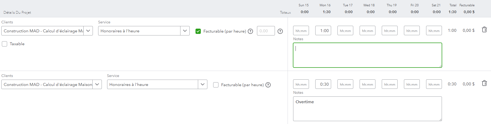Click help icon beside first Facturable (par heure)
The width and height of the screenshot is (491, 124).
click(x=250, y=31)
